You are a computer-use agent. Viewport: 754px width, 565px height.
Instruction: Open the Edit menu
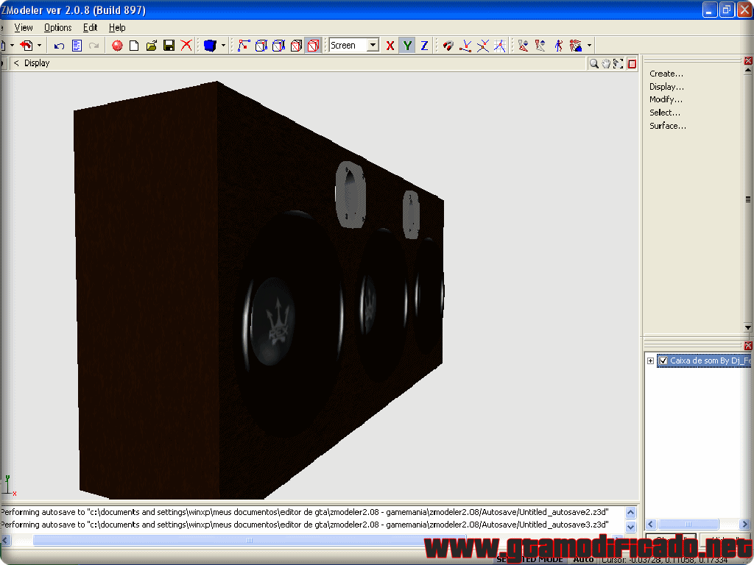(90, 27)
